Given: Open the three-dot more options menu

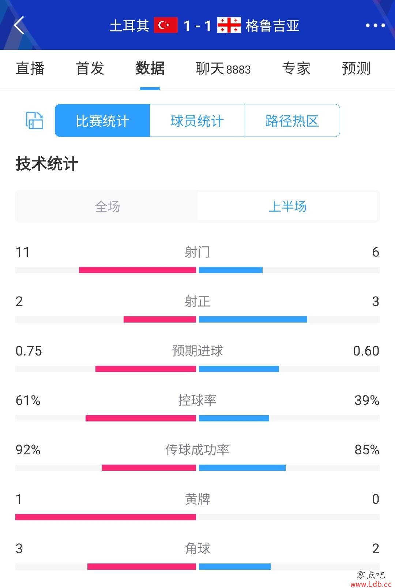Looking at the screenshot, I should coord(375,26).
